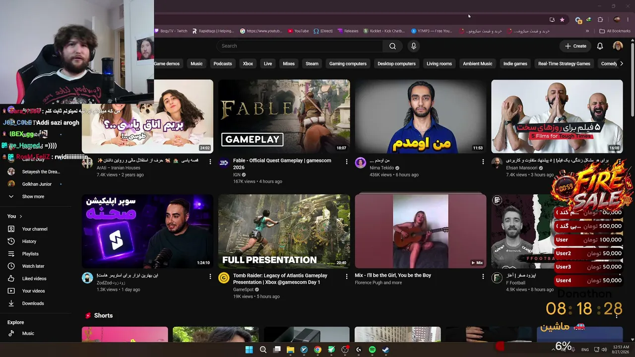Screen dimensions: 635x357
Task: Select the Podcasts category chip
Action: pyautogui.click(x=223, y=63)
